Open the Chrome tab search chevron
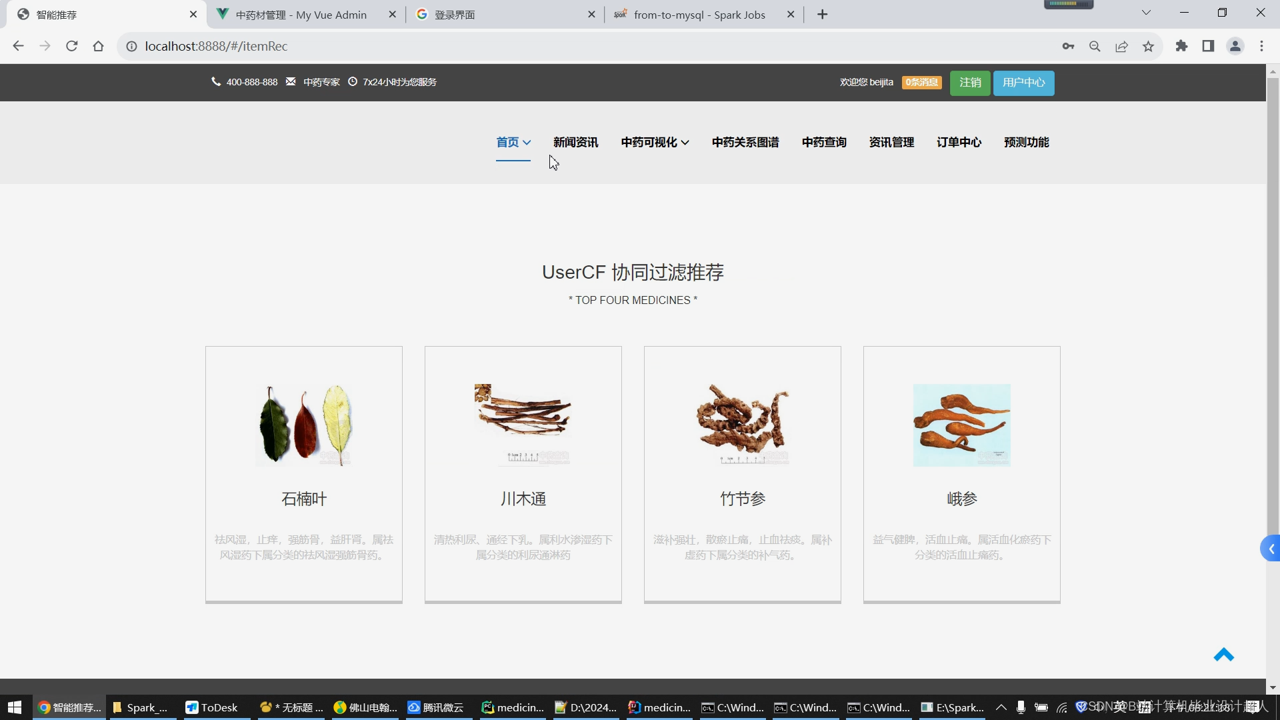This screenshot has height=720, width=1280. (1146, 13)
